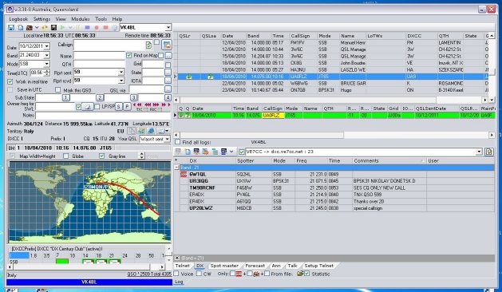Click the computer terminal icon in cluster toolbar

(x=196, y=152)
